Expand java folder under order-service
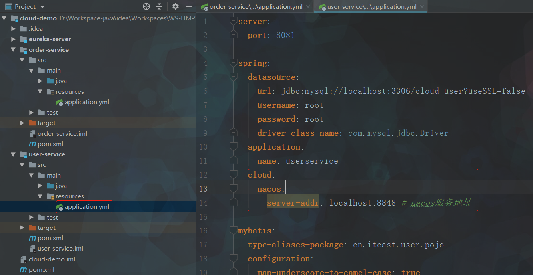The width and height of the screenshot is (533, 275). [40, 81]
